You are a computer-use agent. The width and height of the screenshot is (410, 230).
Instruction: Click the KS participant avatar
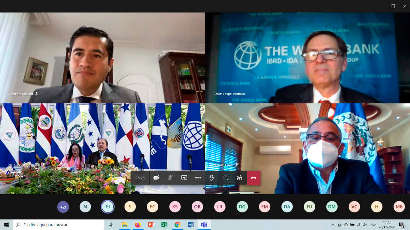[x=175, y=207]
